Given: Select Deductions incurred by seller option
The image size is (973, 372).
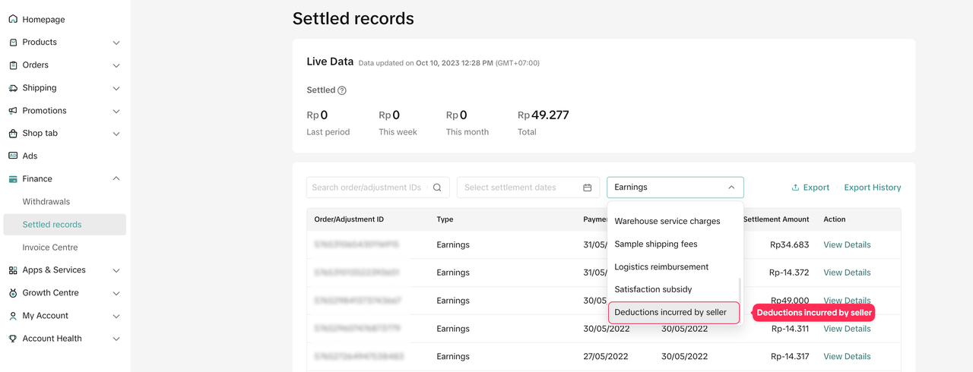Looking at the screenshot, I should point(670,312).
